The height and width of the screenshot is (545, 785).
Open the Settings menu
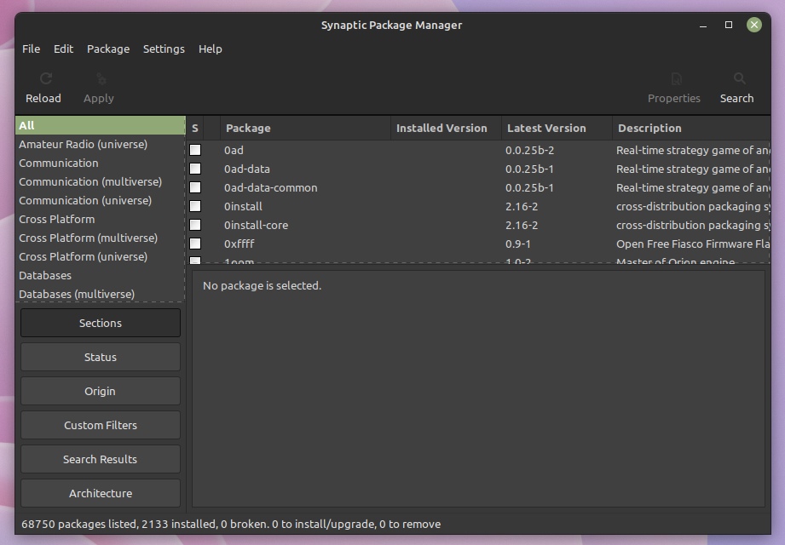[x=164, y=49]
